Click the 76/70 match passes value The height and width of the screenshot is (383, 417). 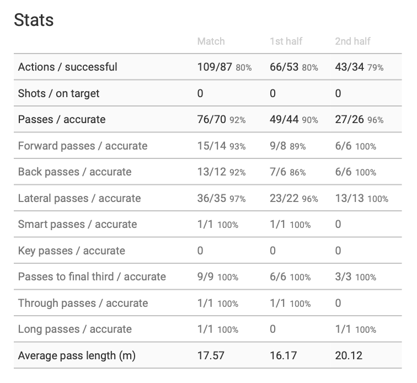(x=212, y=120)
